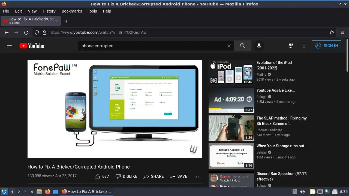
Task: Open the Help menu
Action: (107, 11)
